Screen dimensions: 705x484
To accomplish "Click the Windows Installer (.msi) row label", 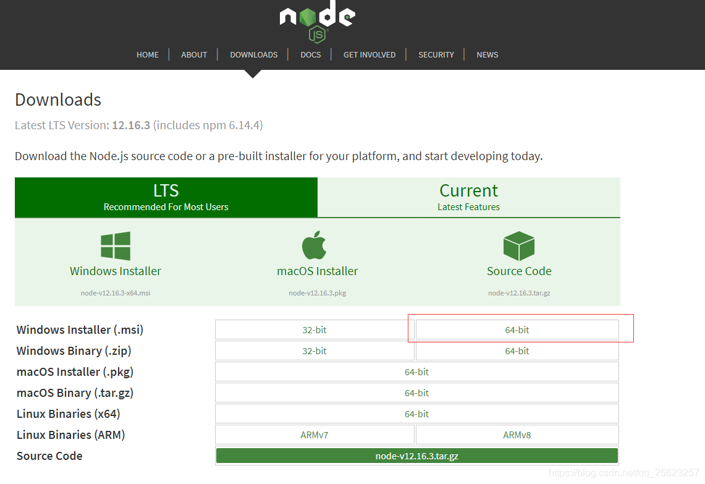I will (x=80, y=329).
